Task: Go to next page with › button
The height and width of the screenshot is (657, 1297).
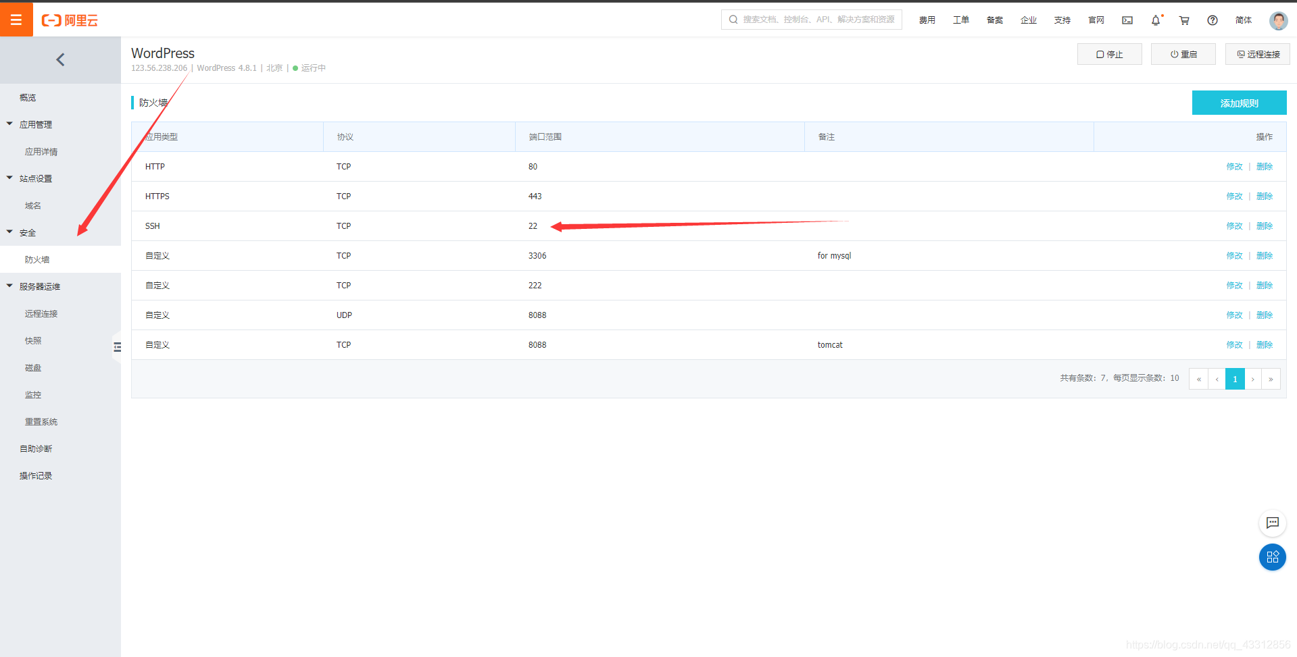Action: point(1253,379)
